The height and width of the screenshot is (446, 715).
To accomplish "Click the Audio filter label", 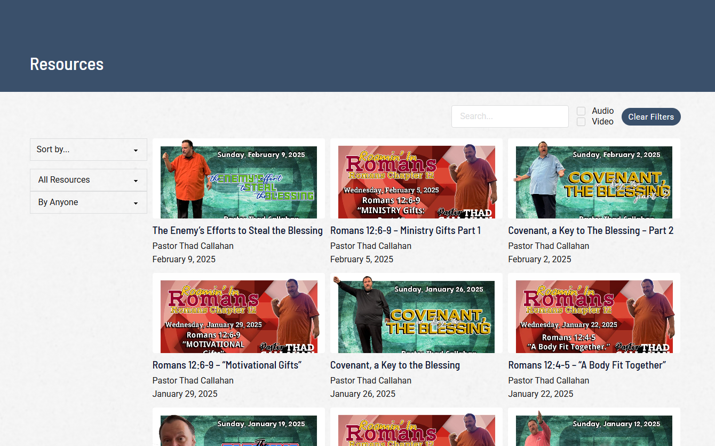I will 603,111.
